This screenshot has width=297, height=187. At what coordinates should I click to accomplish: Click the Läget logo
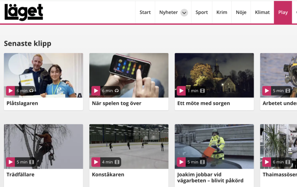click(x=24, y=12)
